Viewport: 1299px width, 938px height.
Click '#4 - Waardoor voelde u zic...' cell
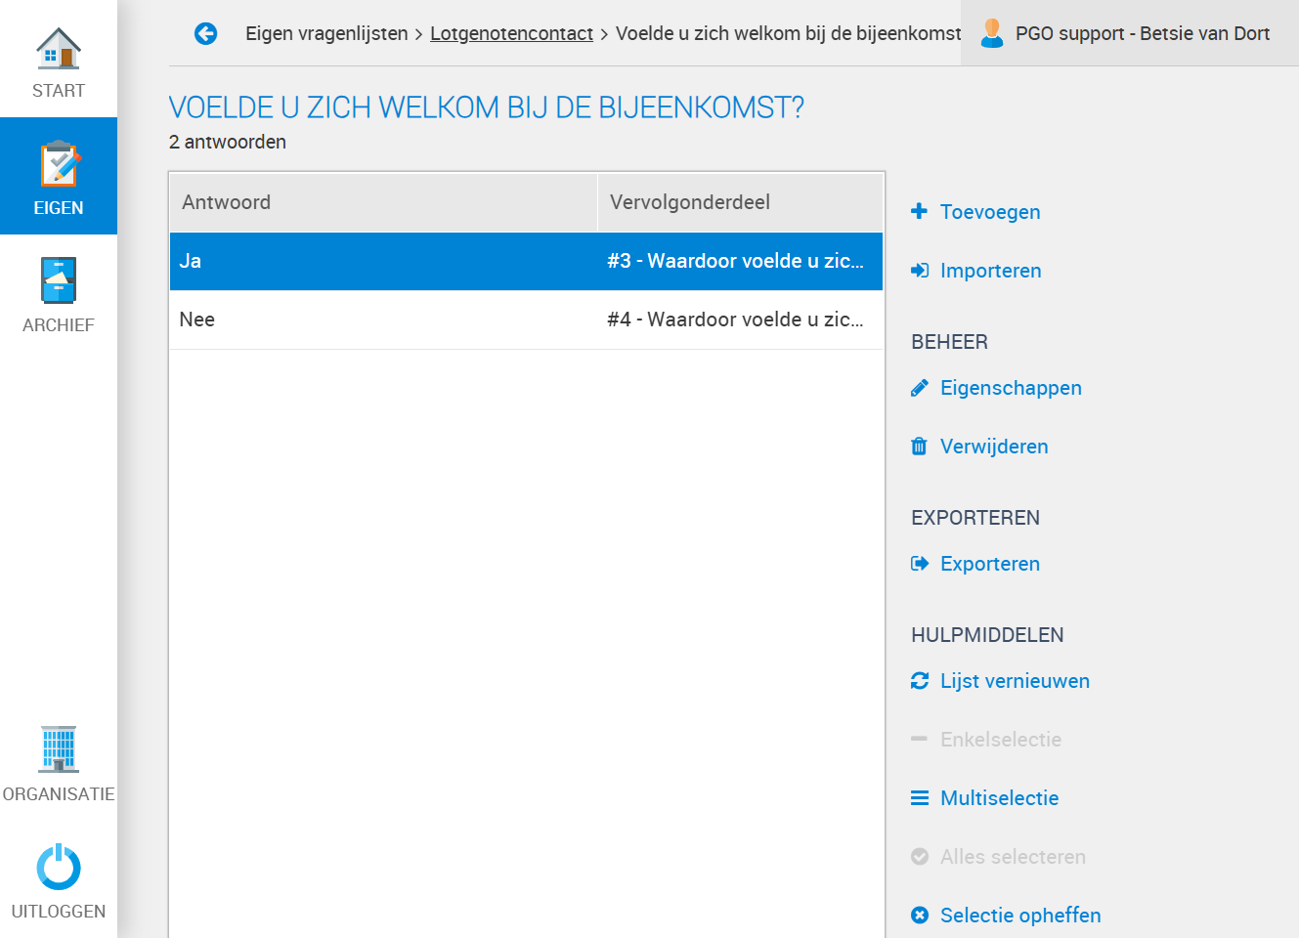[735, 320]
